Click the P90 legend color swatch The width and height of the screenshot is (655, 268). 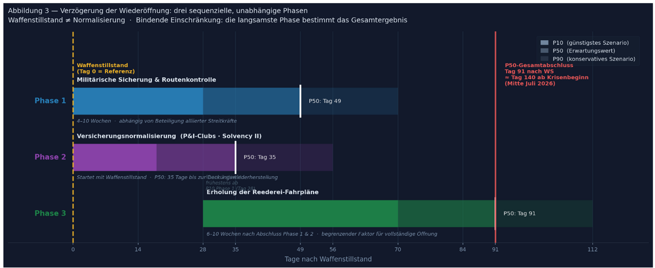[x=544, y=59]
